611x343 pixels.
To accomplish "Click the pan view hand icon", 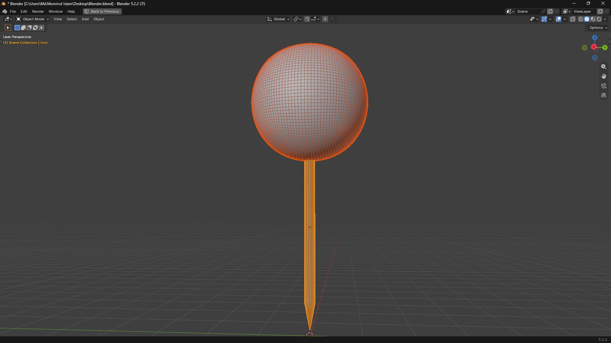I will 603,76.
